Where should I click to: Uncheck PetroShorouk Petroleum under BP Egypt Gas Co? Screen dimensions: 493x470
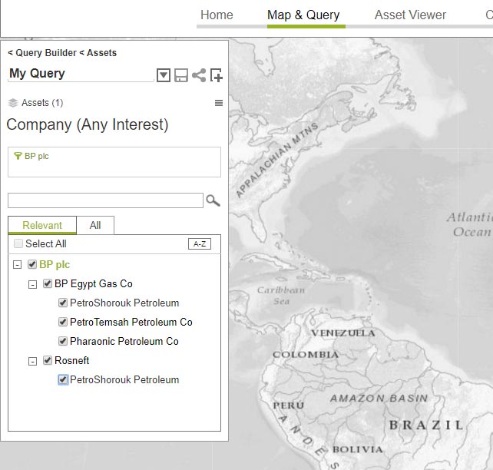(x=63, y=303)
